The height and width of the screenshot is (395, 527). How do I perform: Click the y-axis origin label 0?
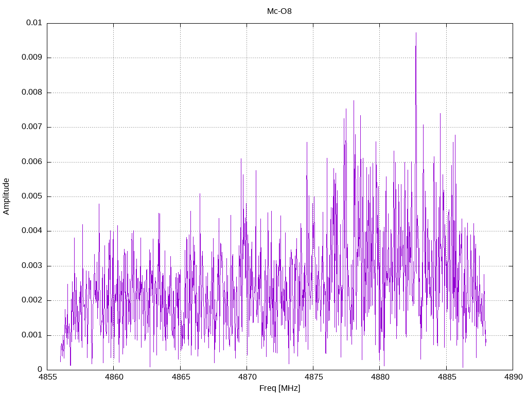point(40,370)
